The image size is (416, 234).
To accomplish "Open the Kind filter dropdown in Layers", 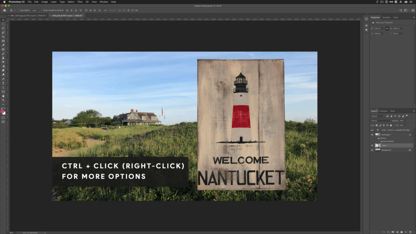I will coord(377,116).
